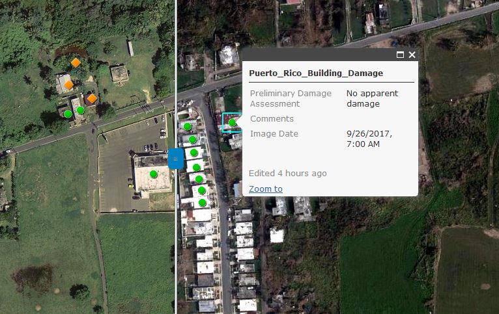Click the Zoom to link
This screenshot has width=499, height=314.
(265, 189)
